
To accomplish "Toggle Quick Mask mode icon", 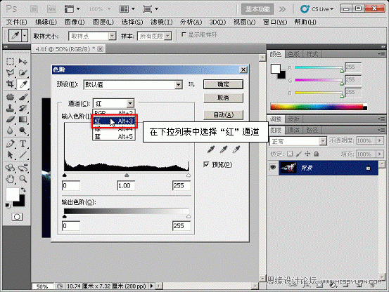I will 17,217.
